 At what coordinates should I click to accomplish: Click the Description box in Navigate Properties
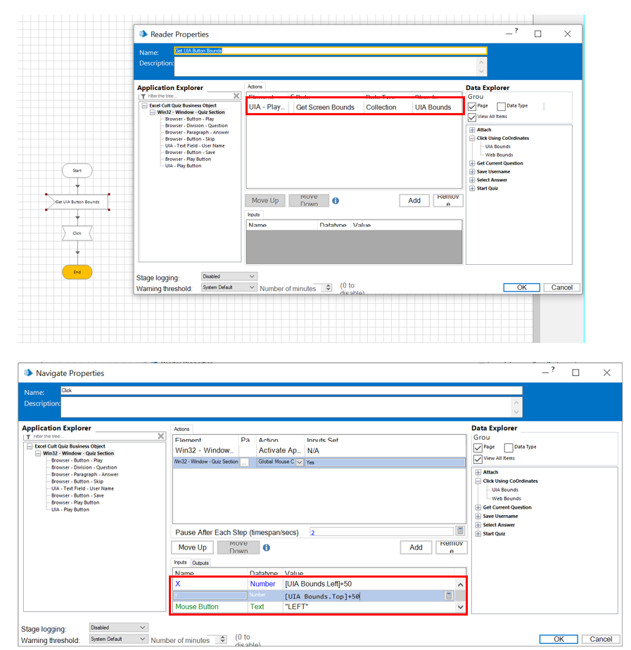point(291,407)
